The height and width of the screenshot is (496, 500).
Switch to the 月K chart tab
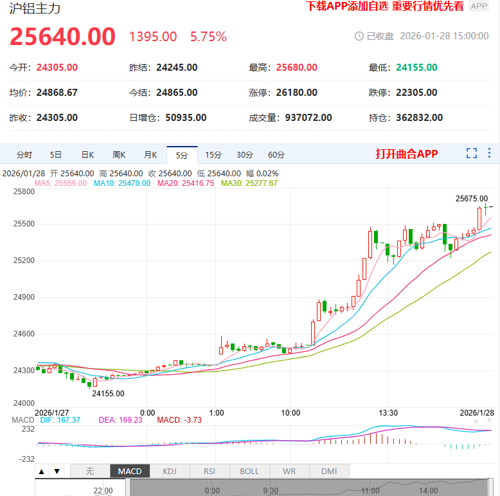pos(150,155)
